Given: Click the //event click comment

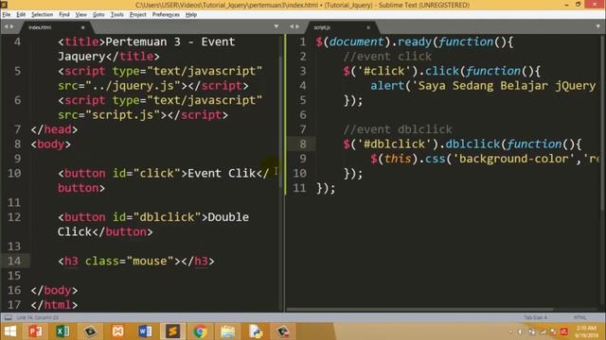Looking at the screenshot, I should click(x=387, y=57).
